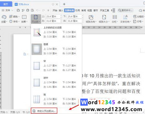Click the cloud sync icon at top right
This screenshot has width=145, height=114.
click(x=140, y=10)
